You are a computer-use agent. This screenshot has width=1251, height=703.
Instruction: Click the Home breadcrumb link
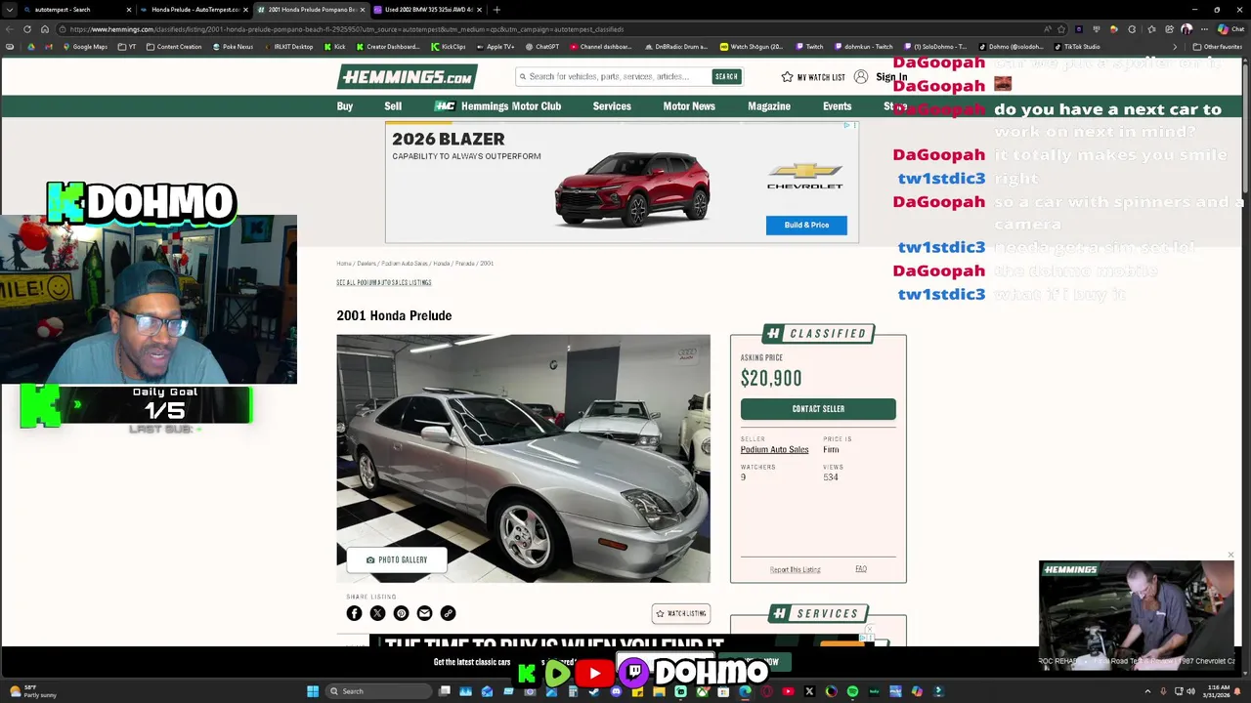click(x=343, y=264)
